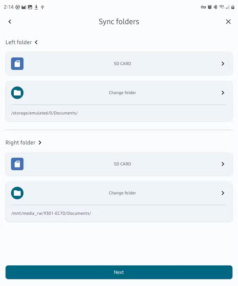
Task: Tap the USB connection icon in status bar
Action: (42, 7)
